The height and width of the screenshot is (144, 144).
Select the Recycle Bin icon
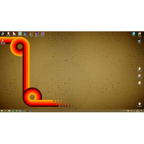tap(139, 104)
